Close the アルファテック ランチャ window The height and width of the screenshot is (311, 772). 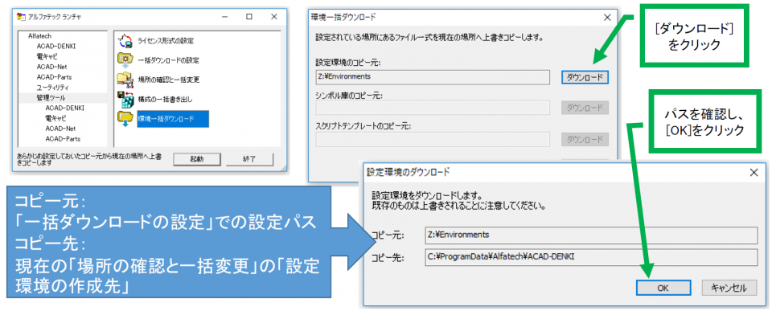[274, 16]
